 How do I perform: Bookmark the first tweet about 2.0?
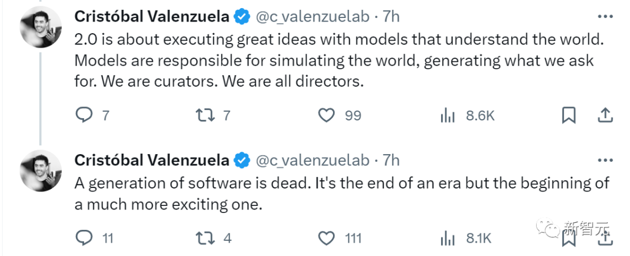tap(568, 115)
